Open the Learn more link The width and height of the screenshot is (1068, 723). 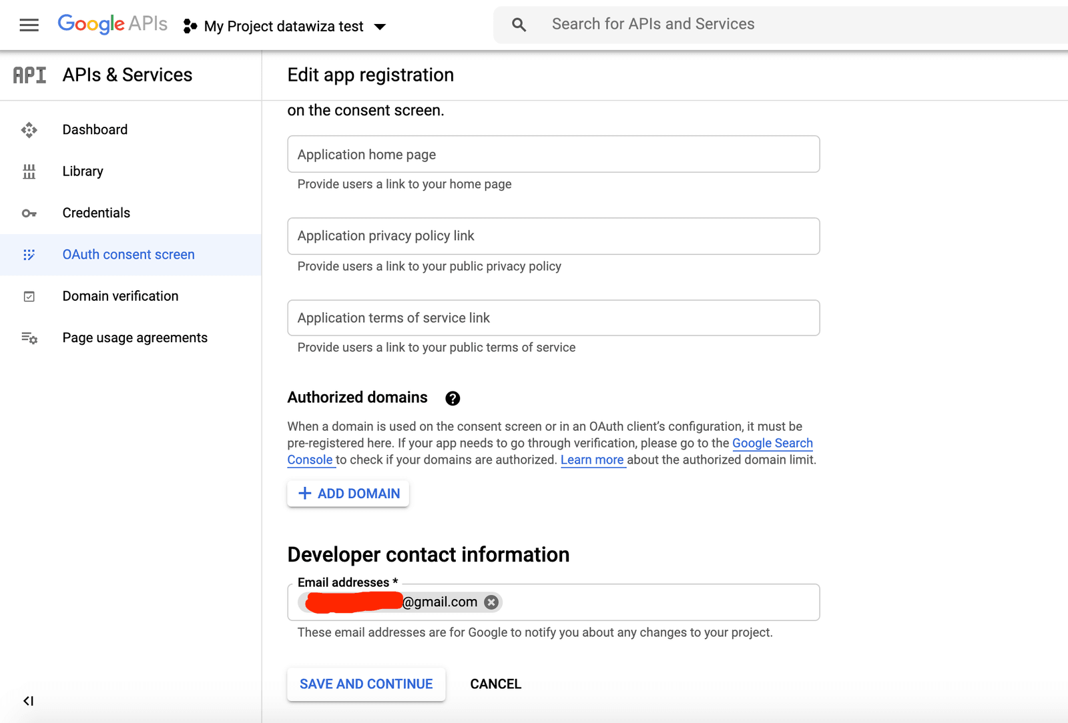[593, 460]
